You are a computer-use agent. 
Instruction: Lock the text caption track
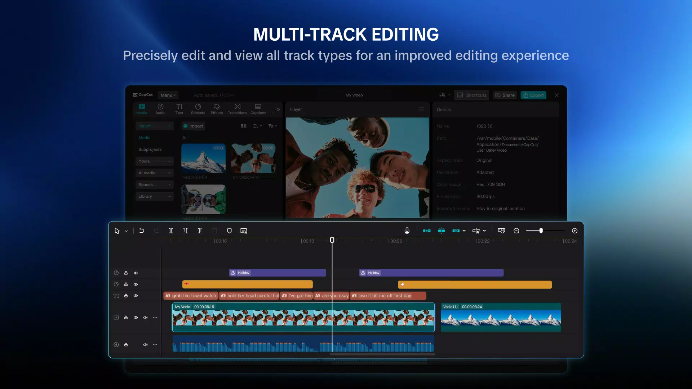click(126, 296)
